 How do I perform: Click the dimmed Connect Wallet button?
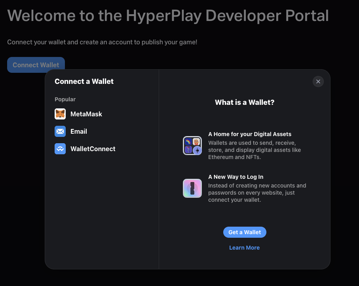[x=36, y=65]
